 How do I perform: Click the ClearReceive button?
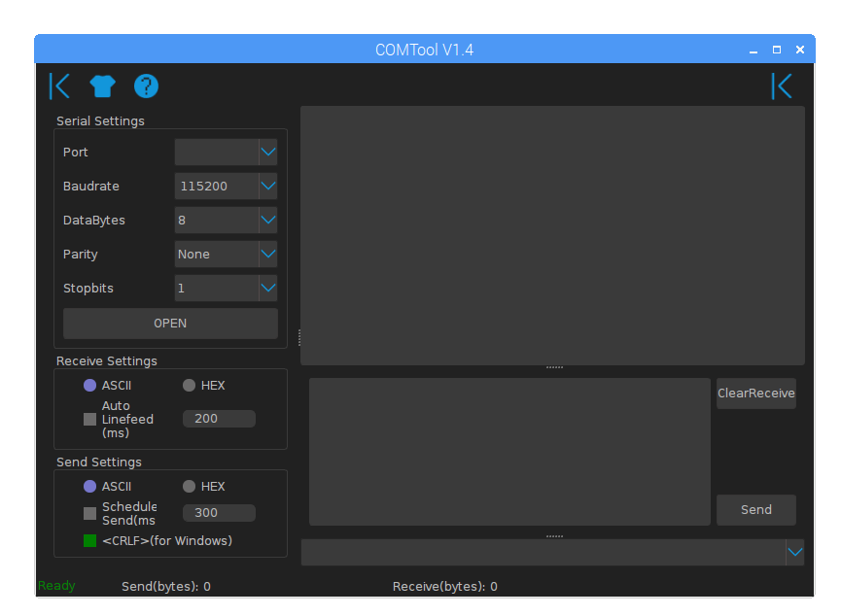756,394
